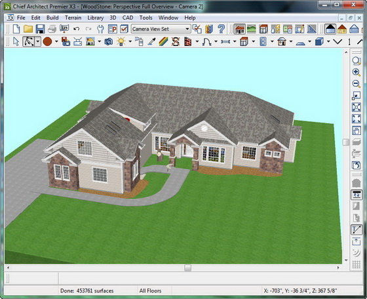Viewport: 367px width, 299px height.
Task: Click the horizontal scrollbar thumb
Action: 187,268
